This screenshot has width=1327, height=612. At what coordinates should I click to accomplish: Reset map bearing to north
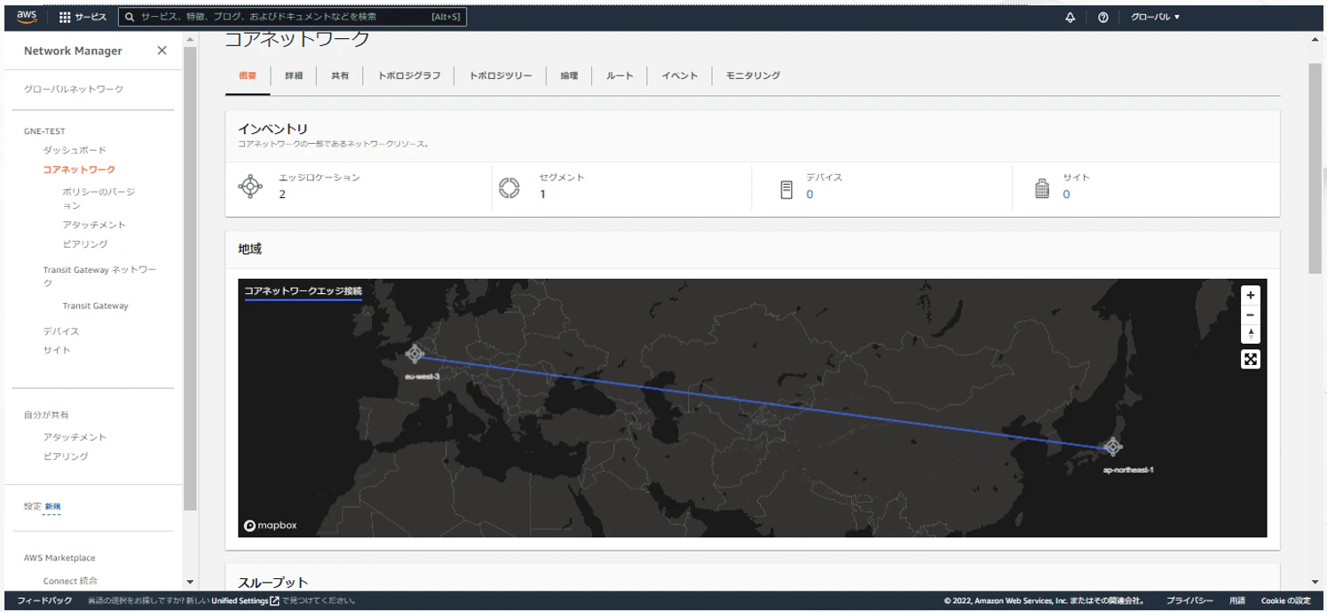1251,334
